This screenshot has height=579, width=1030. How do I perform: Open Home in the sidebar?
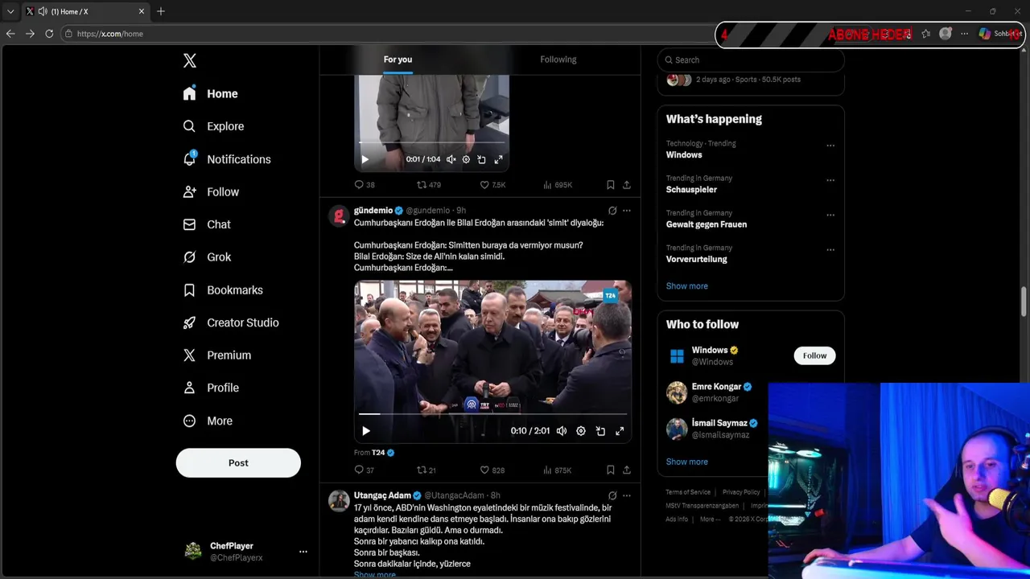click(x=210, y=93)
